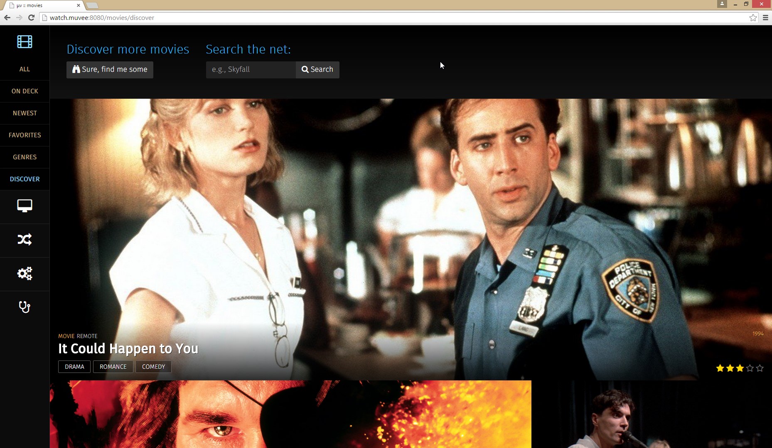772x448 pixels.
Task: Open the singer-at-microphone movie thumbnail
Action: pos(652,414)
